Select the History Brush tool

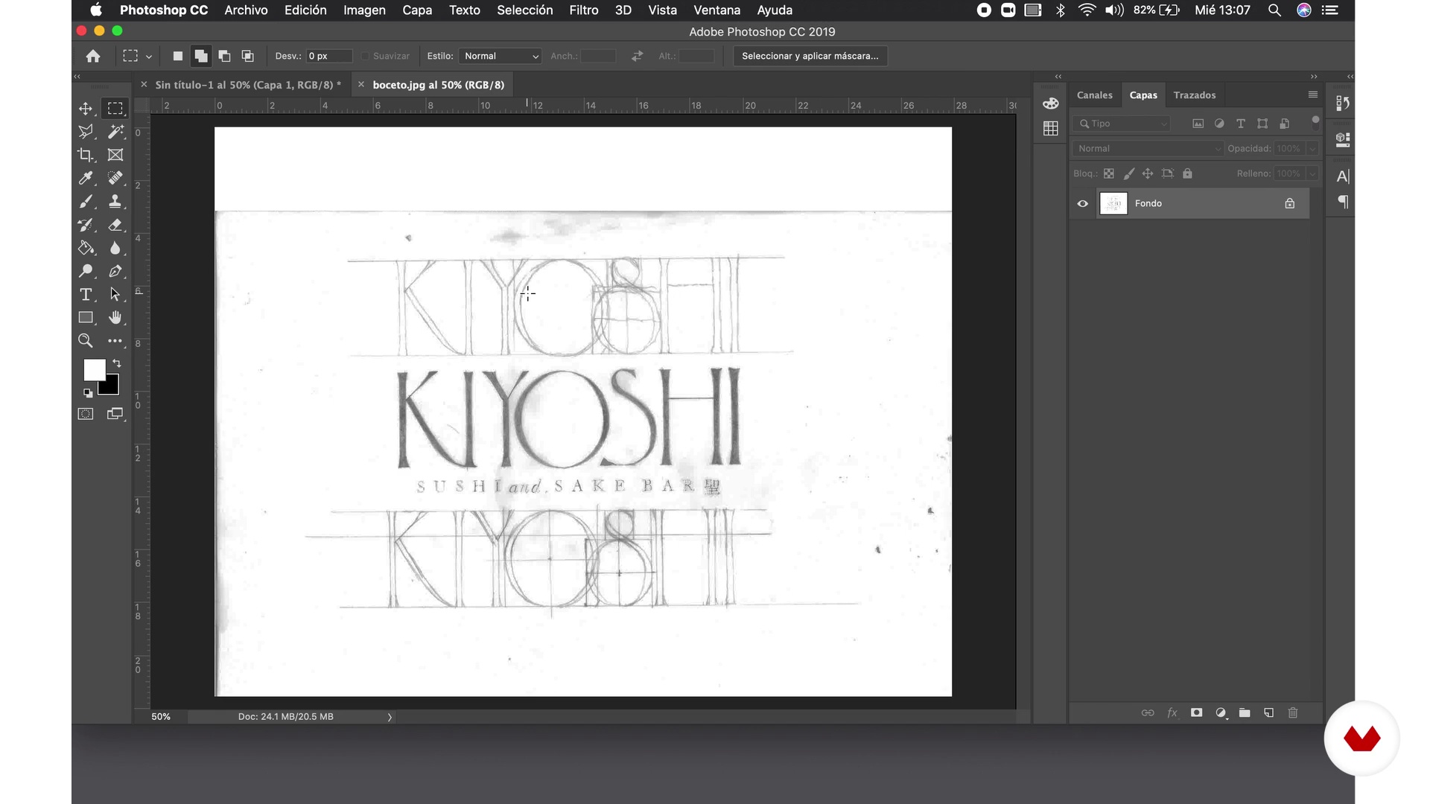86,225
